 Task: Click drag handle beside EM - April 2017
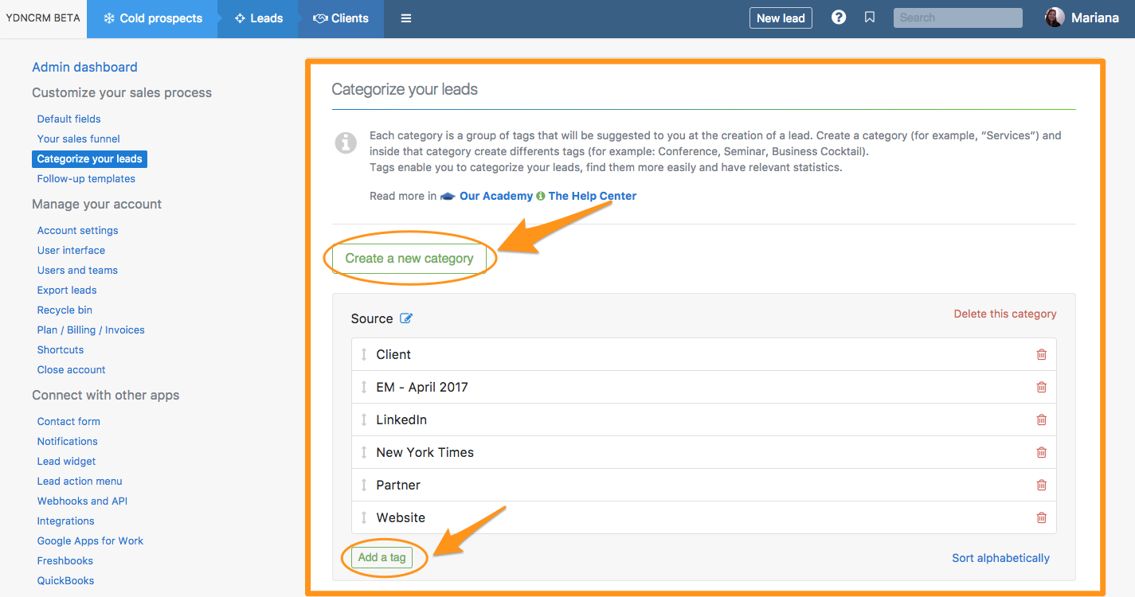364,387
